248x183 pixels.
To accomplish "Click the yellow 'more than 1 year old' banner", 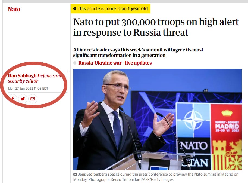I will coord(110,8).
